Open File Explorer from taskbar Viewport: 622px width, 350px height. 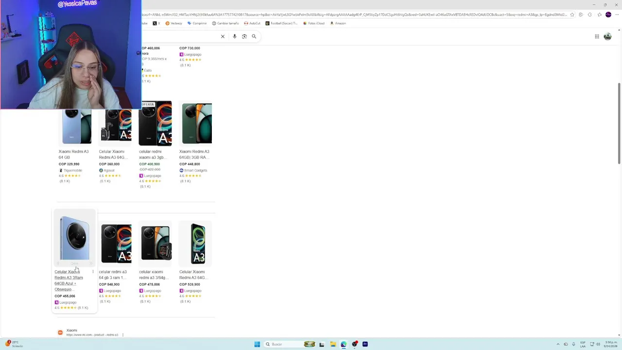coord(333,344)
